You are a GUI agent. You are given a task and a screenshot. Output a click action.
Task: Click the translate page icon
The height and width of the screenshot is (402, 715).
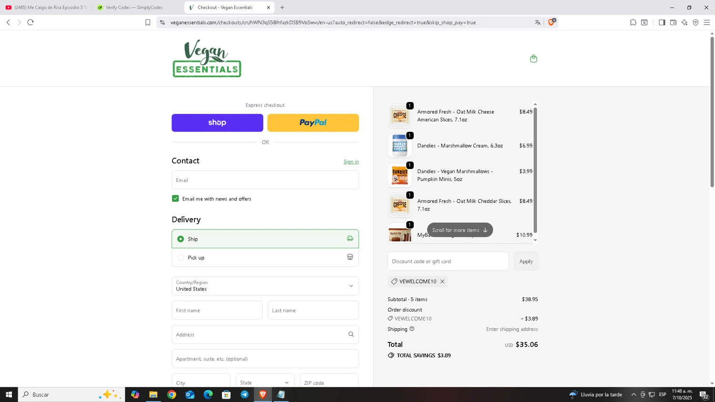click(x=538, y=22)
